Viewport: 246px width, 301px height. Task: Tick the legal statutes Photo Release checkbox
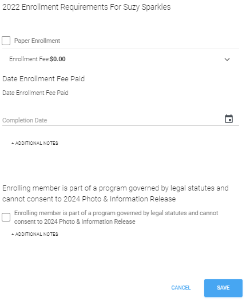[x=6, y=217]
